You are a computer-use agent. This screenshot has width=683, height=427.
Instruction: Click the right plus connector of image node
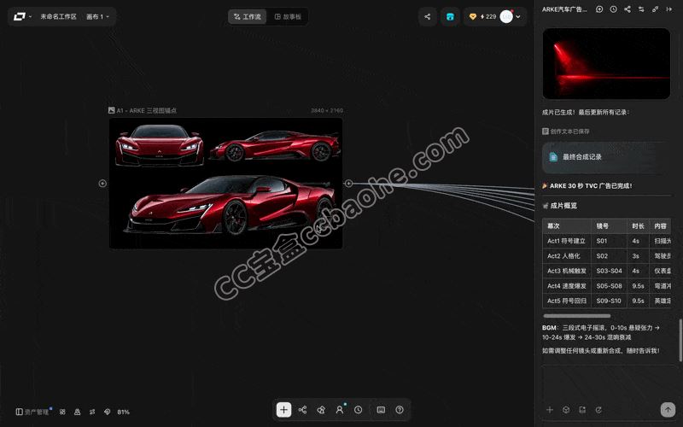click(348, 184)
